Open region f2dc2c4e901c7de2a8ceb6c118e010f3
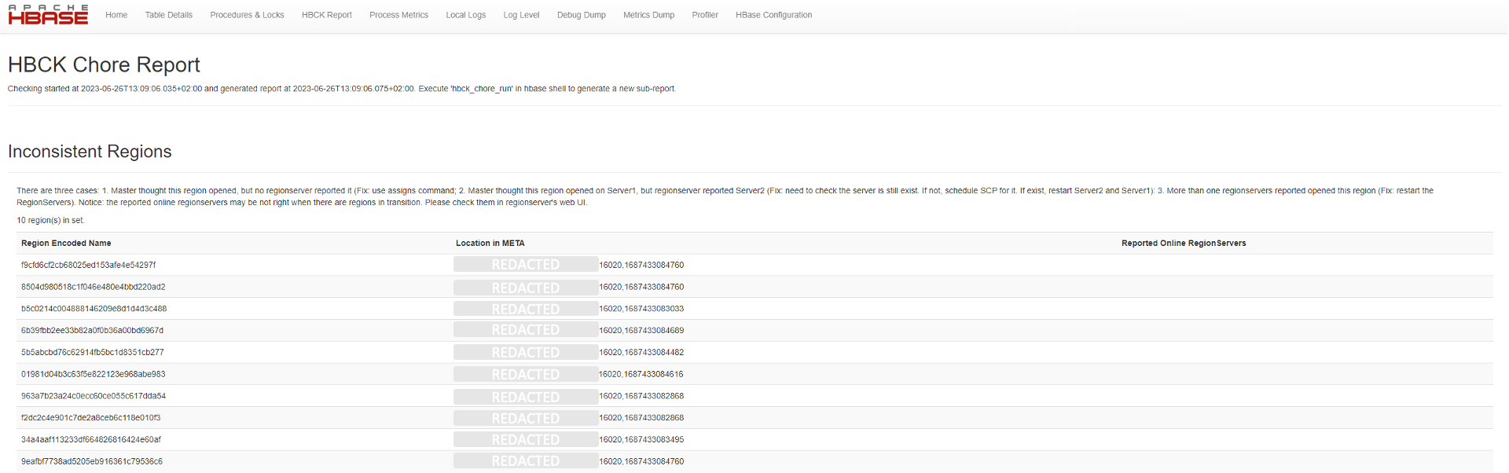 click(x=90, y=418)
